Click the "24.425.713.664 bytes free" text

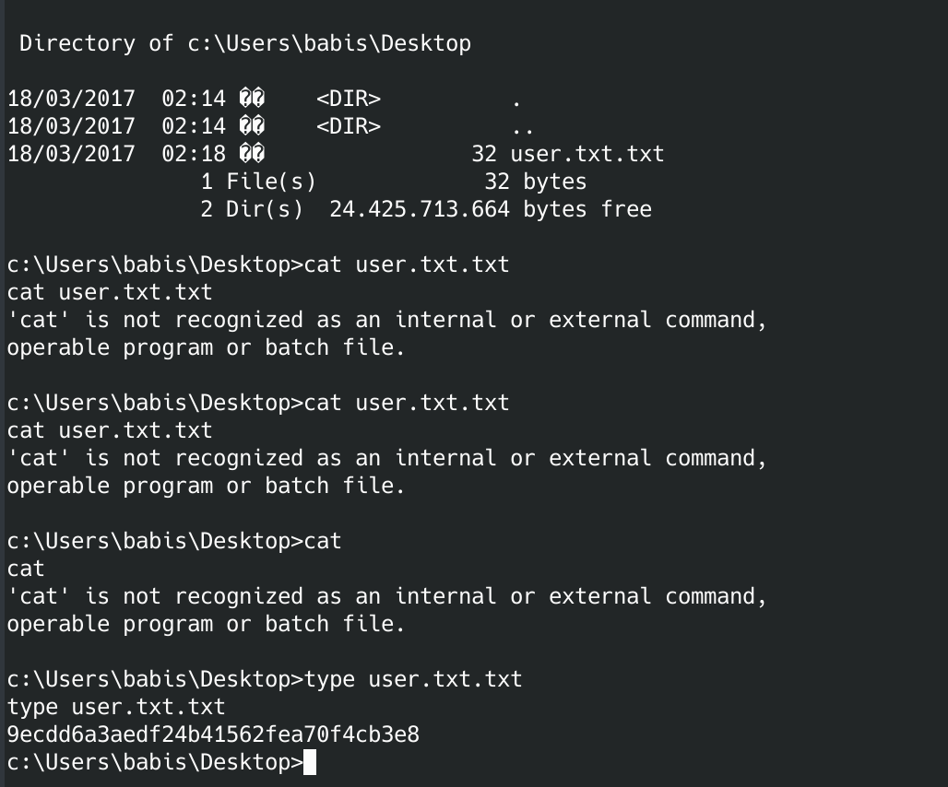point(490,209)
